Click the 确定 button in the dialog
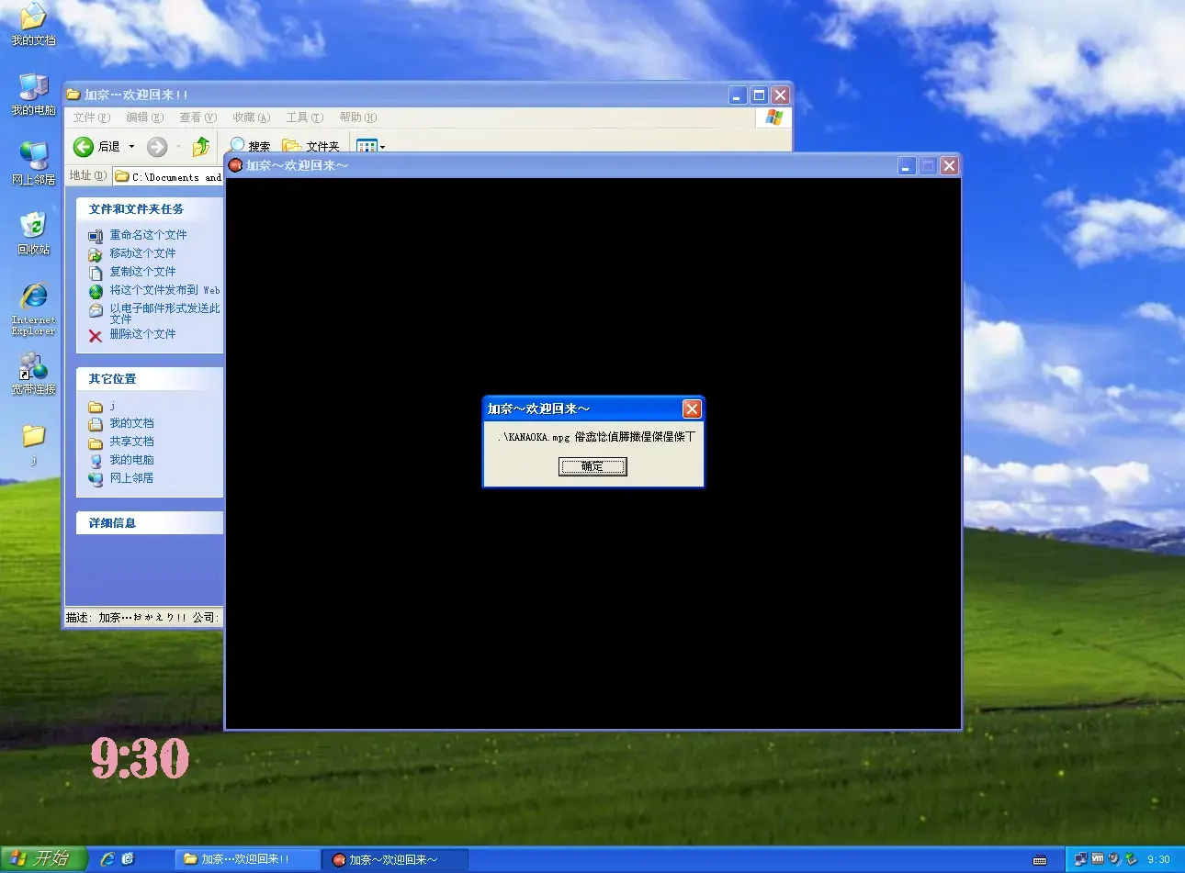The height and width of the screenshot is (873, 1185). pyautogui.click(x=592, y=466)
